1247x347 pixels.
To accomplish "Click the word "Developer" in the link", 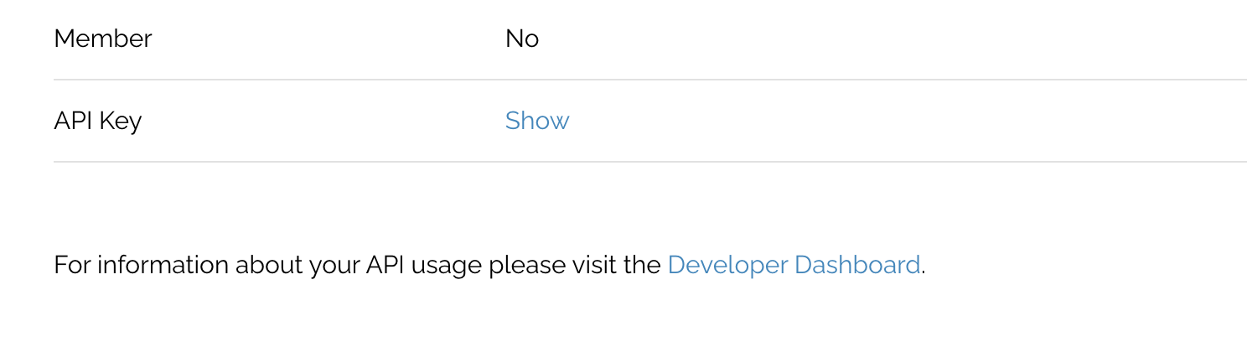I will coord(728,266).
